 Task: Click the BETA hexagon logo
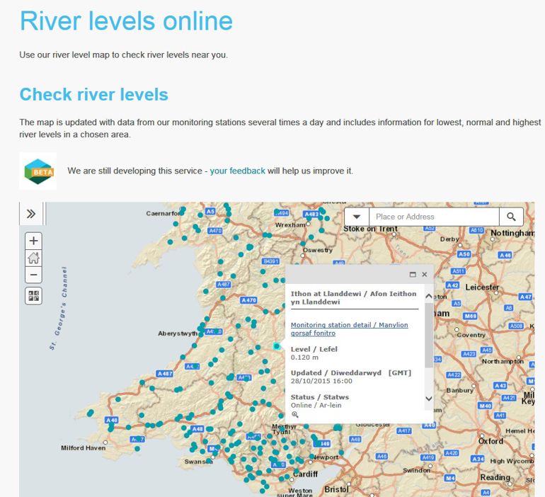pos(39,171)
